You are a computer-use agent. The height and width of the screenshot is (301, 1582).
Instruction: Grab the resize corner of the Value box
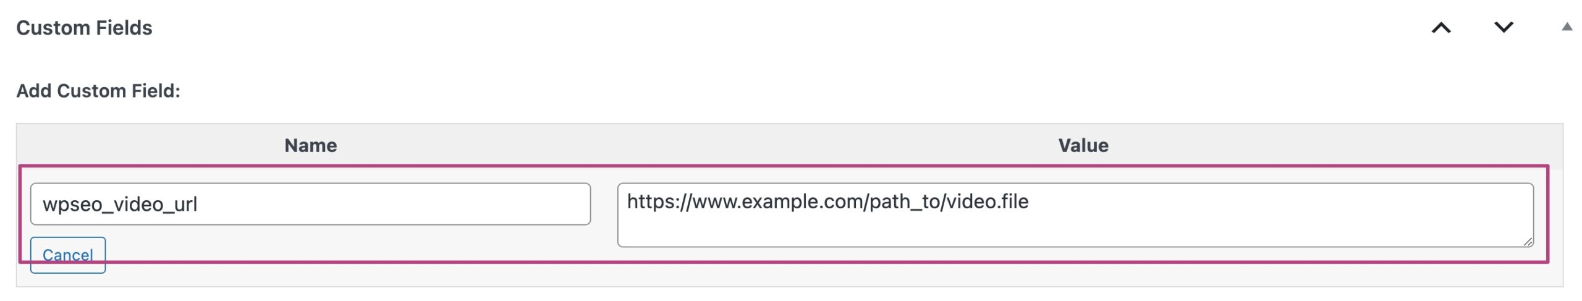(x=1528, y=242)
